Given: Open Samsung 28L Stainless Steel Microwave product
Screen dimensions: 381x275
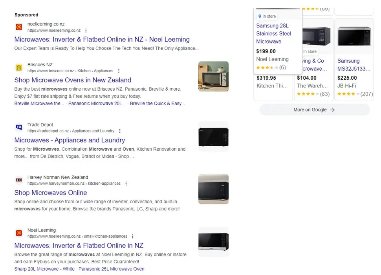Looking at the screenshot, I should point(273,33).
